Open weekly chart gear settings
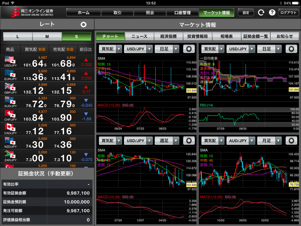 tap(189, 141)
